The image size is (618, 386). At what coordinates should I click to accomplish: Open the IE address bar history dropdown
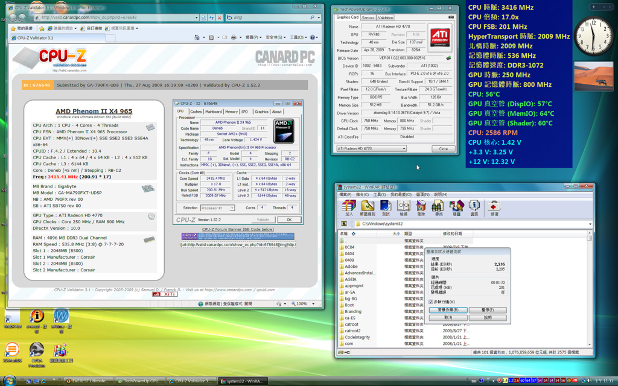click(196, 17)
